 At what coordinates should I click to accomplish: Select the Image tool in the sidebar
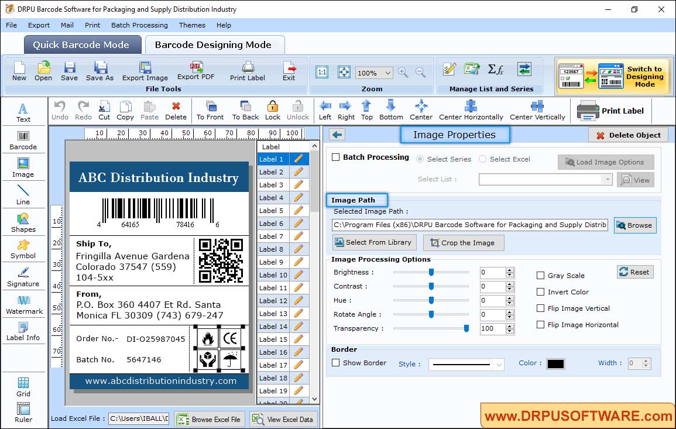[x=23, y=168]
